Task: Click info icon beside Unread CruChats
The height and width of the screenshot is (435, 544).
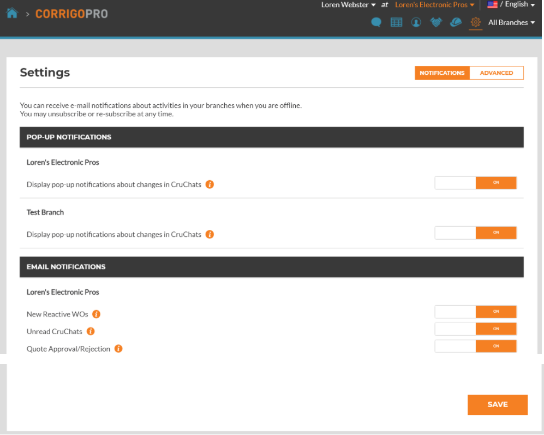Action: [x=91, y=331]
